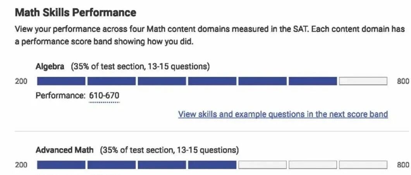Click second segment of Algebra score bar
This screenshot has height=175, width=411.
112,81
